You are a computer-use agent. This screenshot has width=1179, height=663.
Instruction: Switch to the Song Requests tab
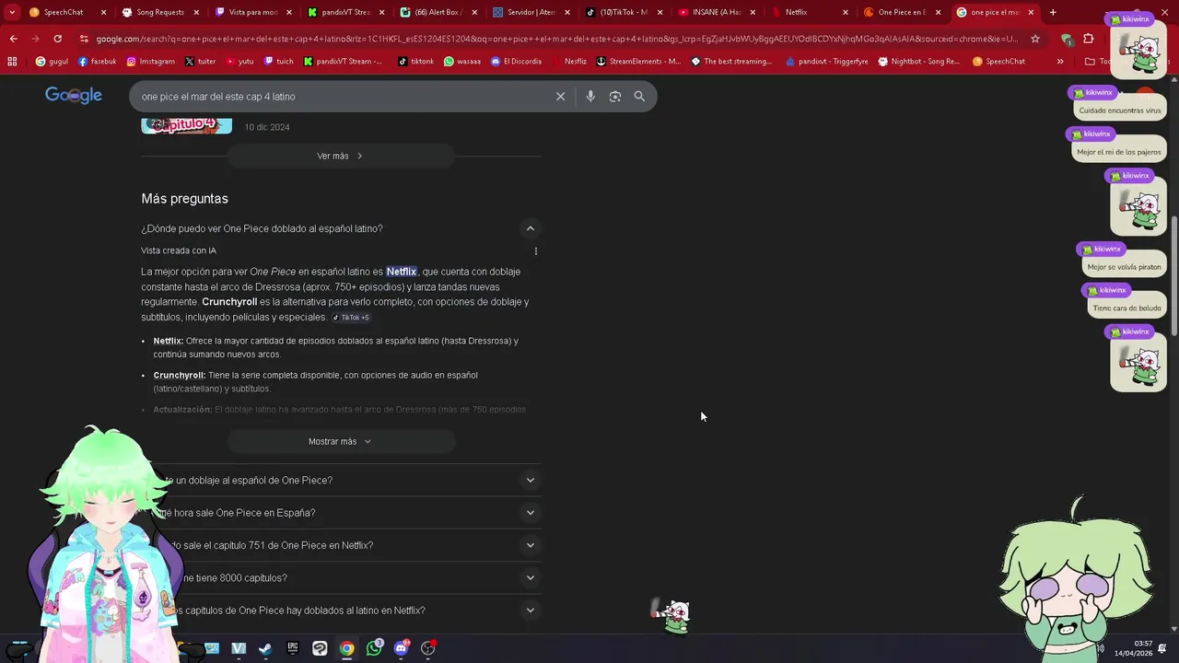coord(158,12)
